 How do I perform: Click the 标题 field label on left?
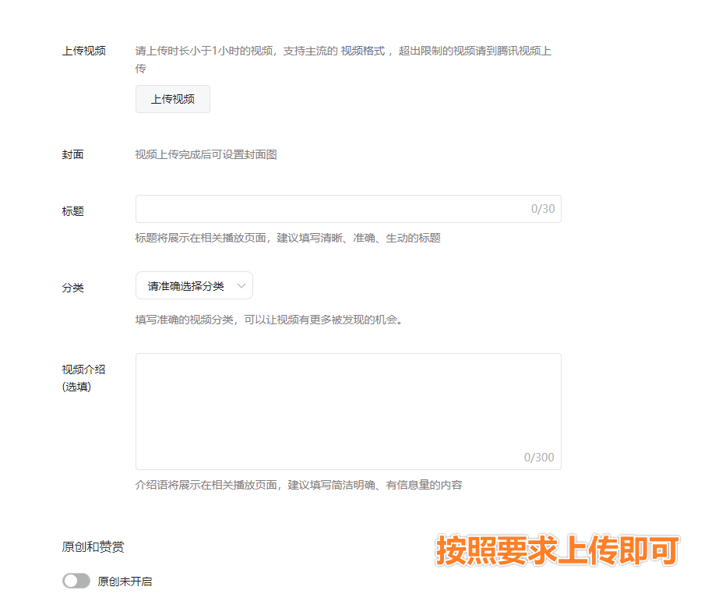tap(73, 211)
